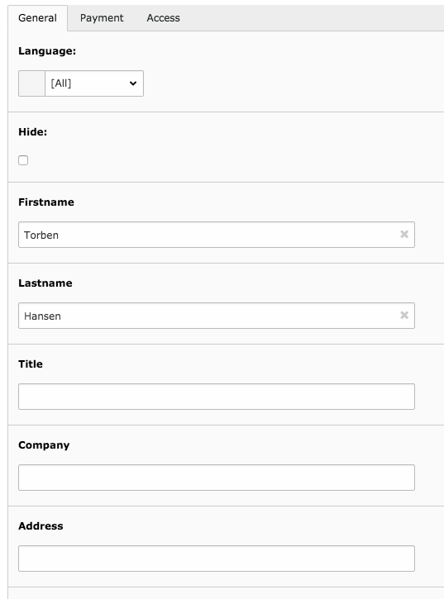Screen dimensions: 444x599
Task: Click the language flag icon box
Action: pyautogui.click(x=31, y=83)
